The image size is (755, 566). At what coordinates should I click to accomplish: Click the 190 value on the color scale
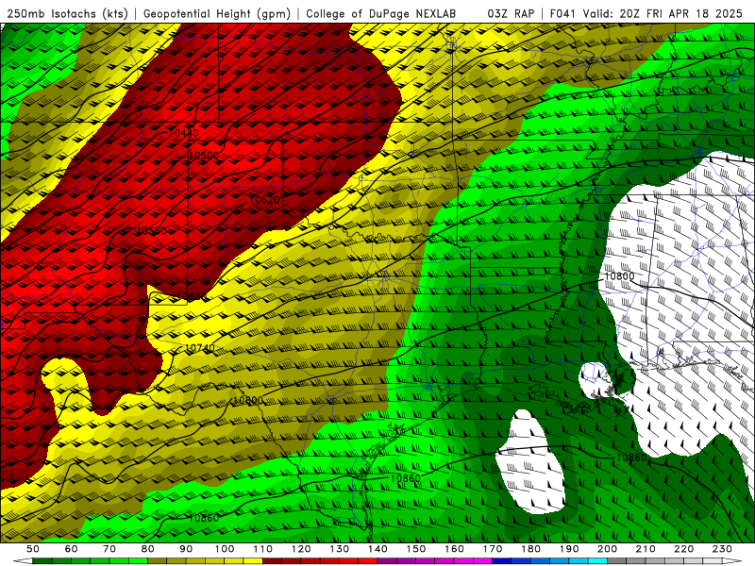pyautogui.click(x=569, y=549)
